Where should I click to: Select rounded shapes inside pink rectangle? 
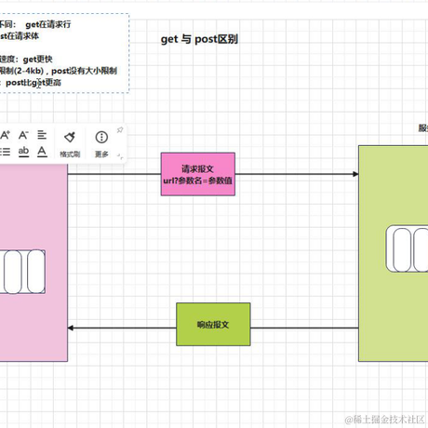(x=22, y=272)
